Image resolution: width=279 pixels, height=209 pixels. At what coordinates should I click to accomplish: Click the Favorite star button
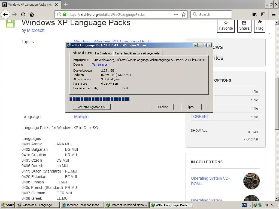(x=226, y=26)
